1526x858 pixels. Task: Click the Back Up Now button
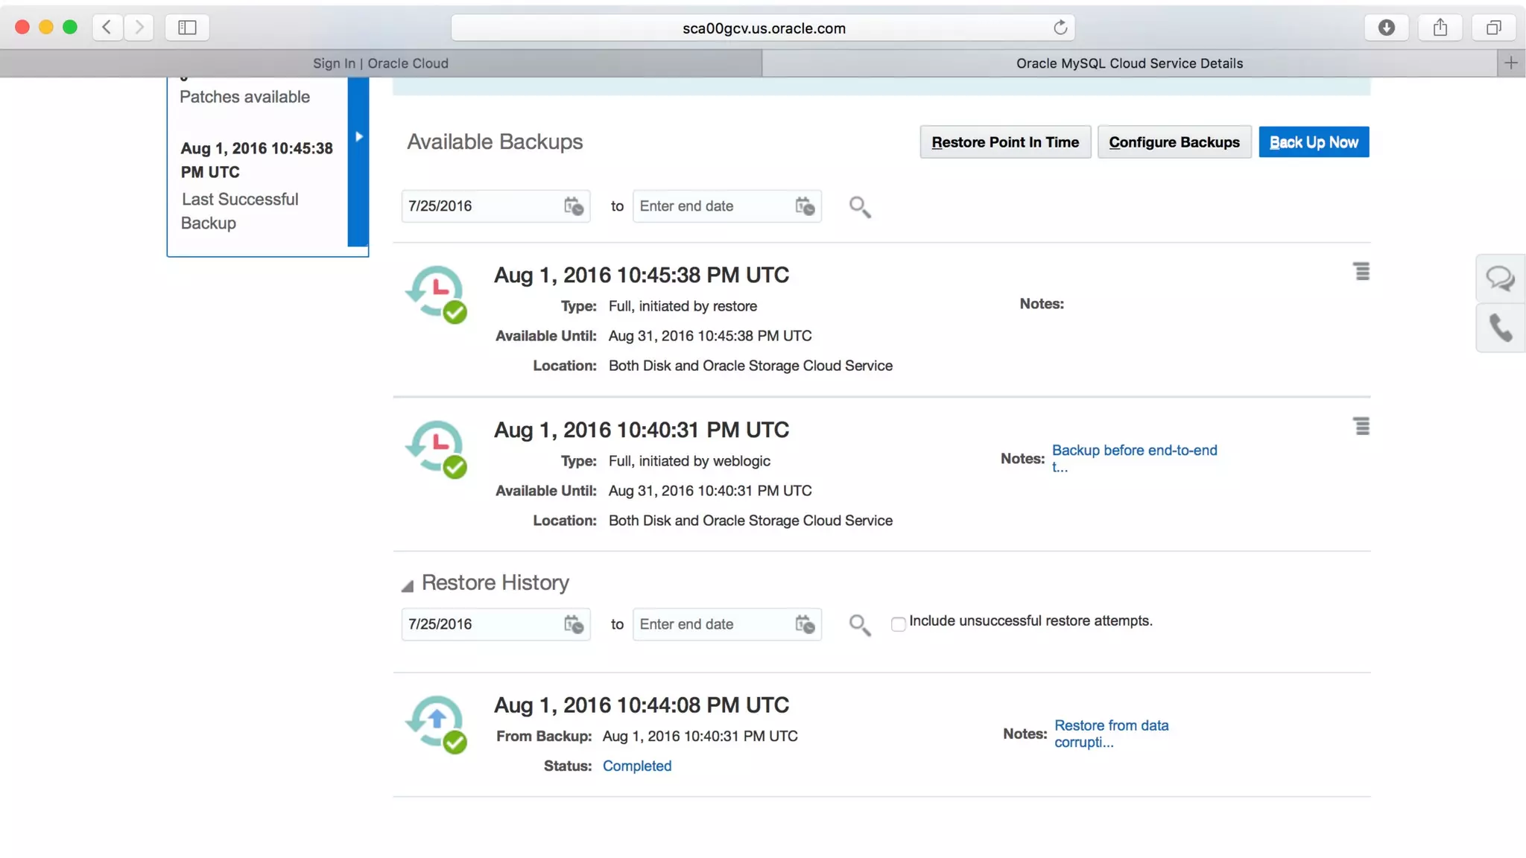coord(1313,142)
